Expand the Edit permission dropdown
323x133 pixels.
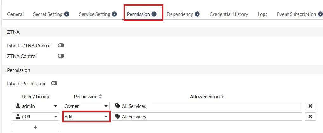tap(86, 116)
